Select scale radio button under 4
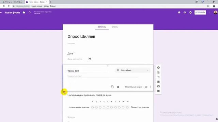The image size is (218, 122). 104,107
